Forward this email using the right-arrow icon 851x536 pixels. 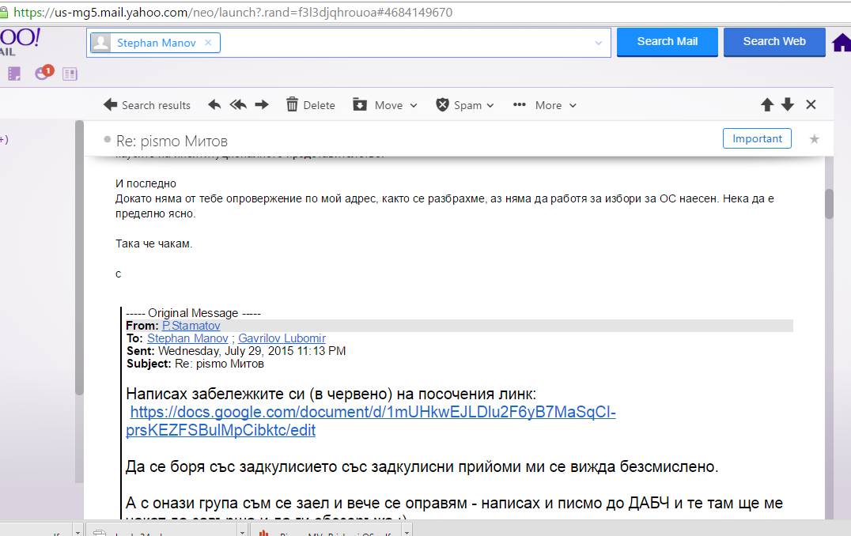point(262,104)
